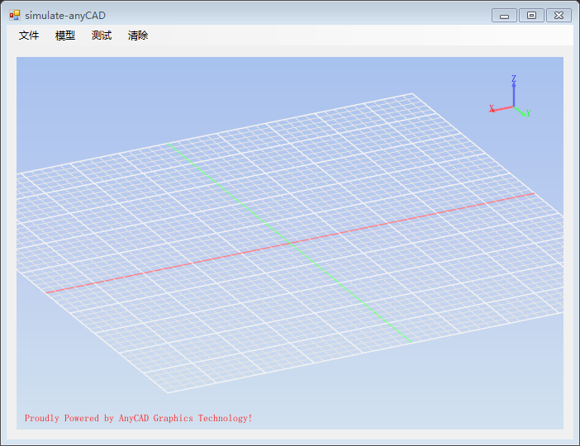Select the 清除 menu item
Viewport: 580px width, 446px height.
[x=138, y=36]
